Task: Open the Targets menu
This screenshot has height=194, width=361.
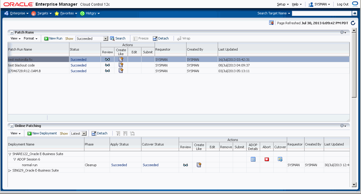Action: coord(42,13)
